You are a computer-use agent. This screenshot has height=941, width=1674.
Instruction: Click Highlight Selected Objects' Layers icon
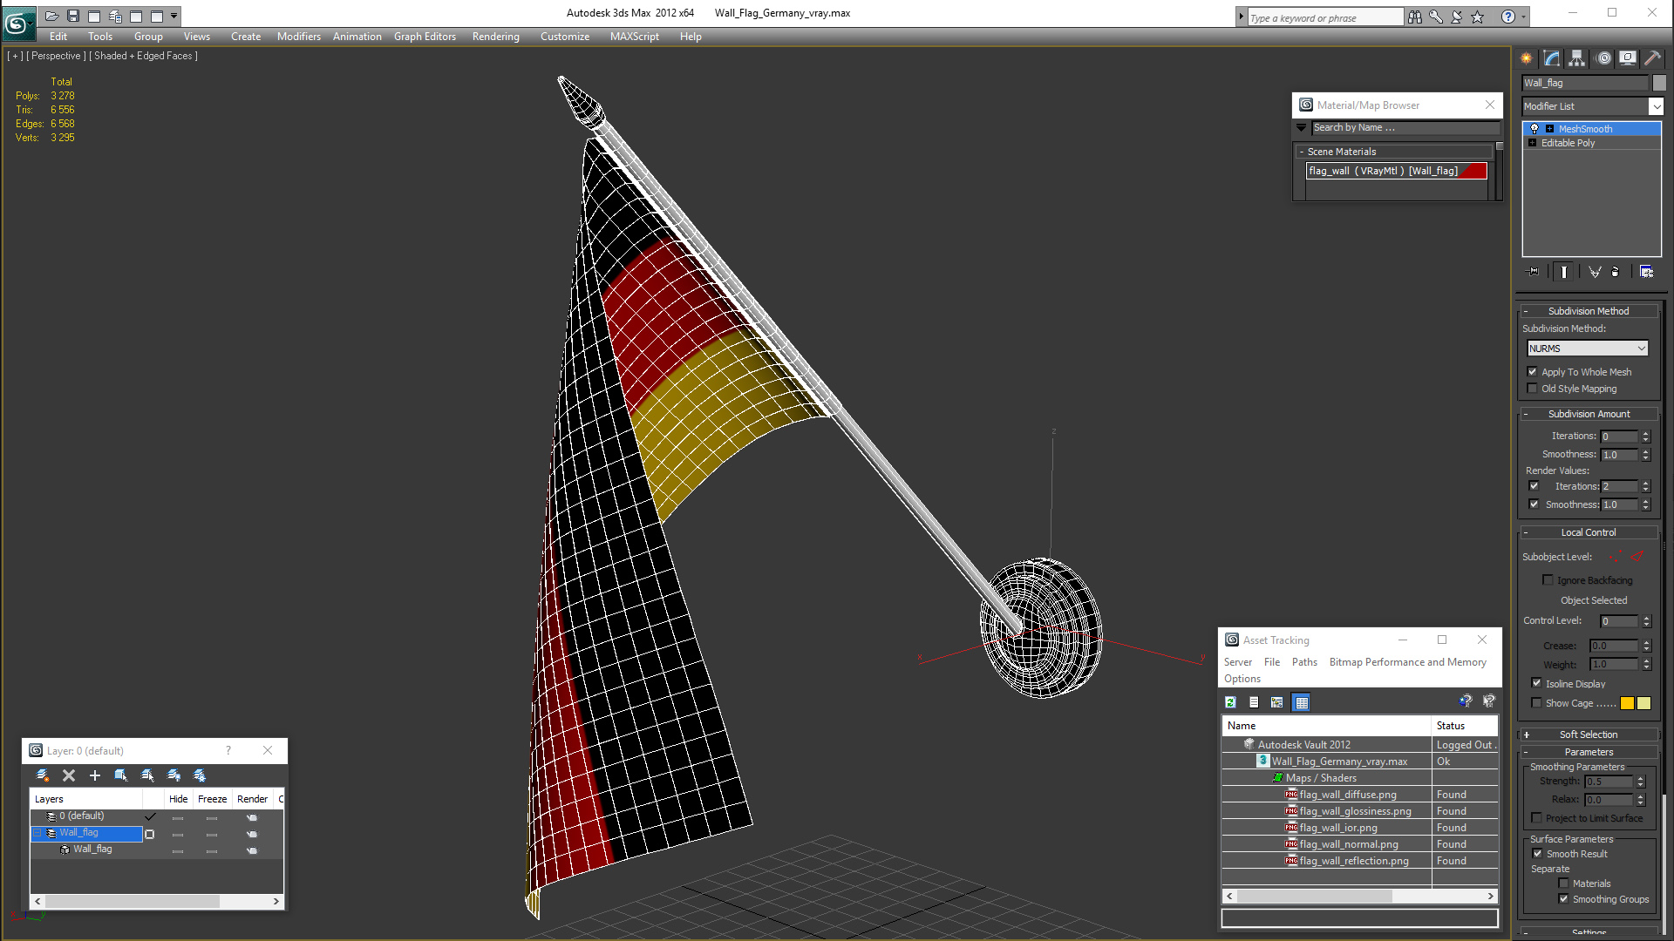click(147, 775)
